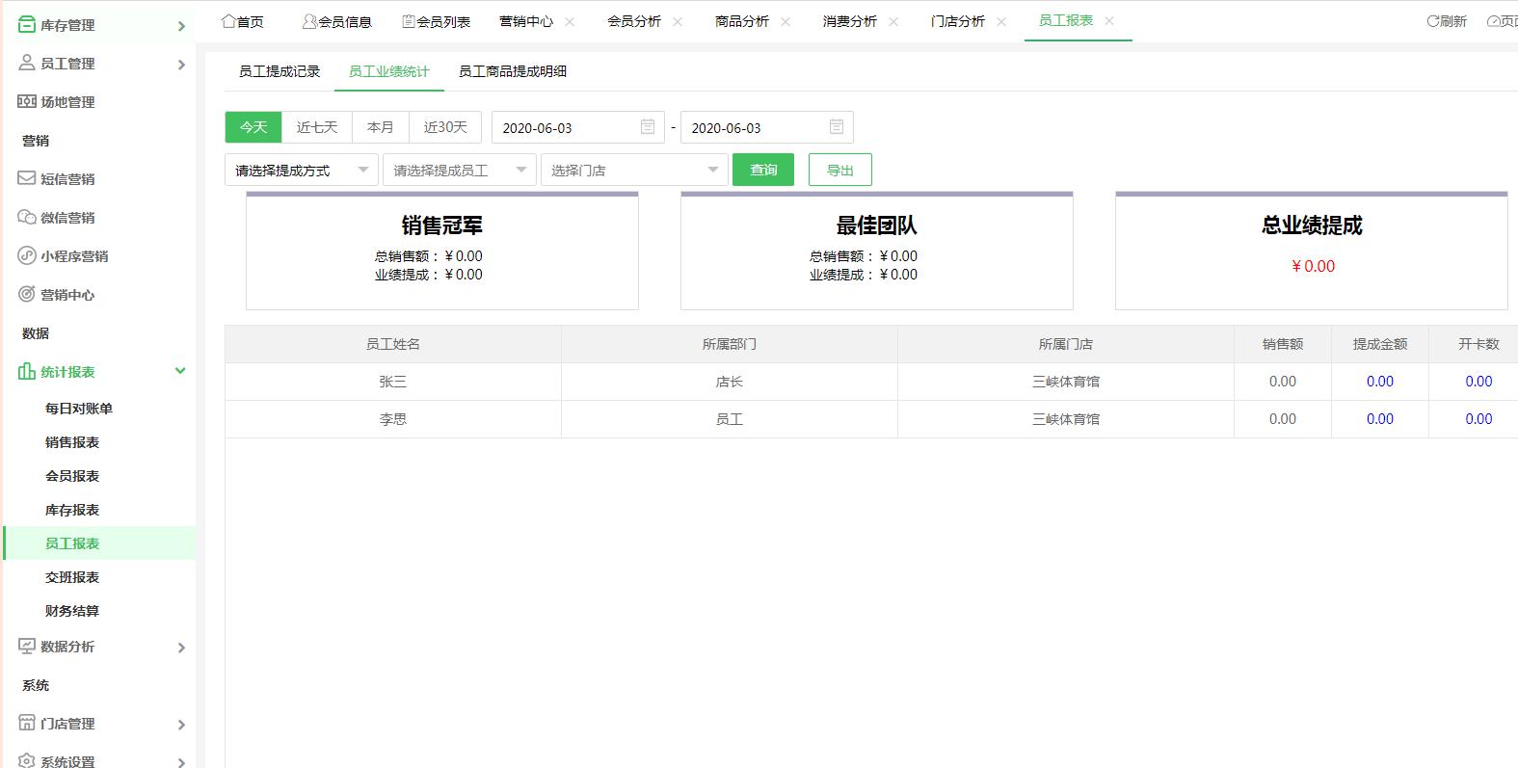Expand the 选择门店 store dropdown

[x=634, y=171]
